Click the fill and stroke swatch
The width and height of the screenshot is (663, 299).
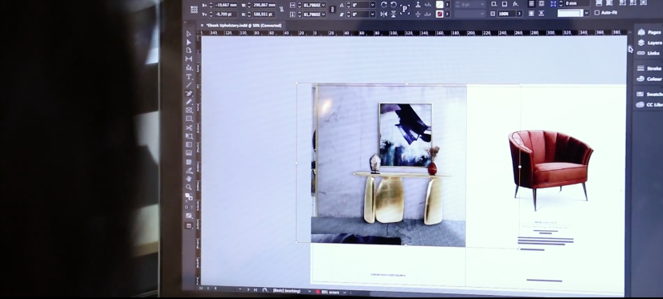pyautogui.click(x=189, y=196)
